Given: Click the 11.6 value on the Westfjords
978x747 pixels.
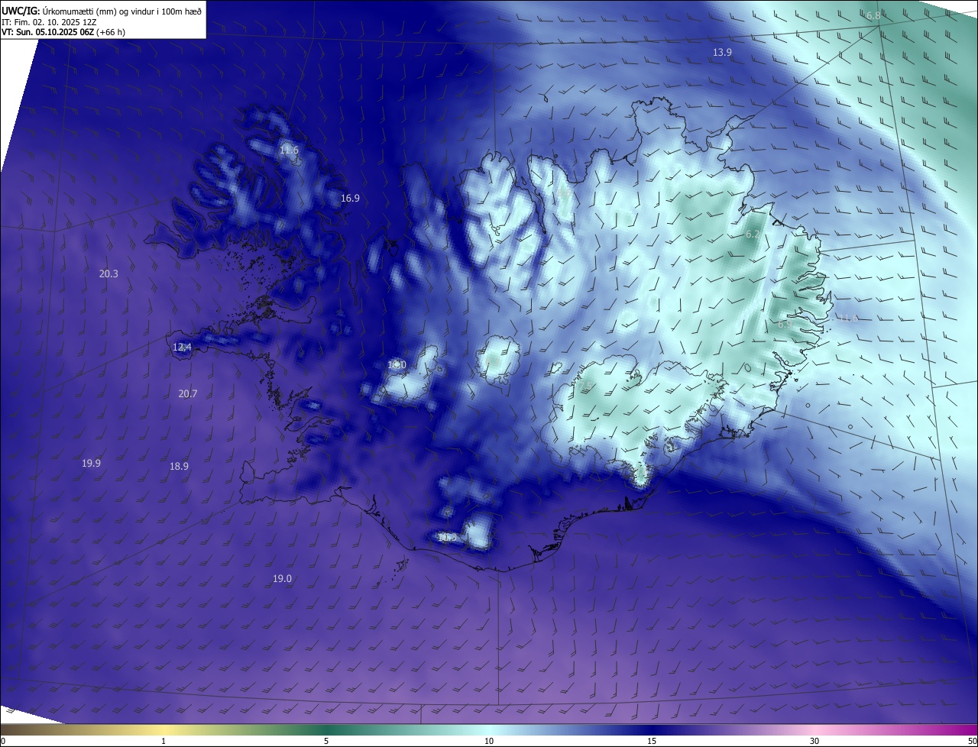Looking at the screenshot, I should click(x=289, y=150).
